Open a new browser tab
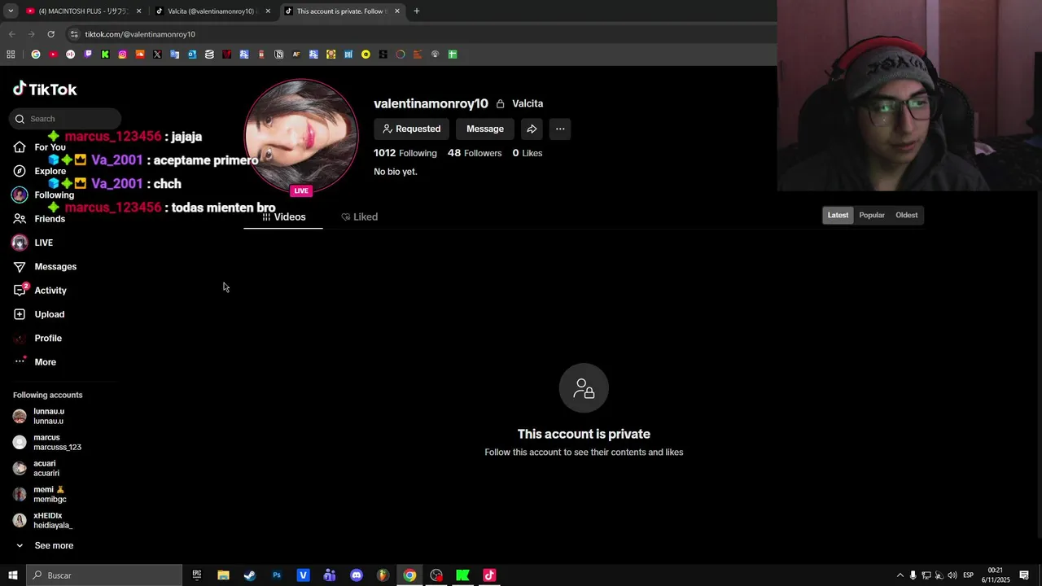1042x586 pixels. 417,11
